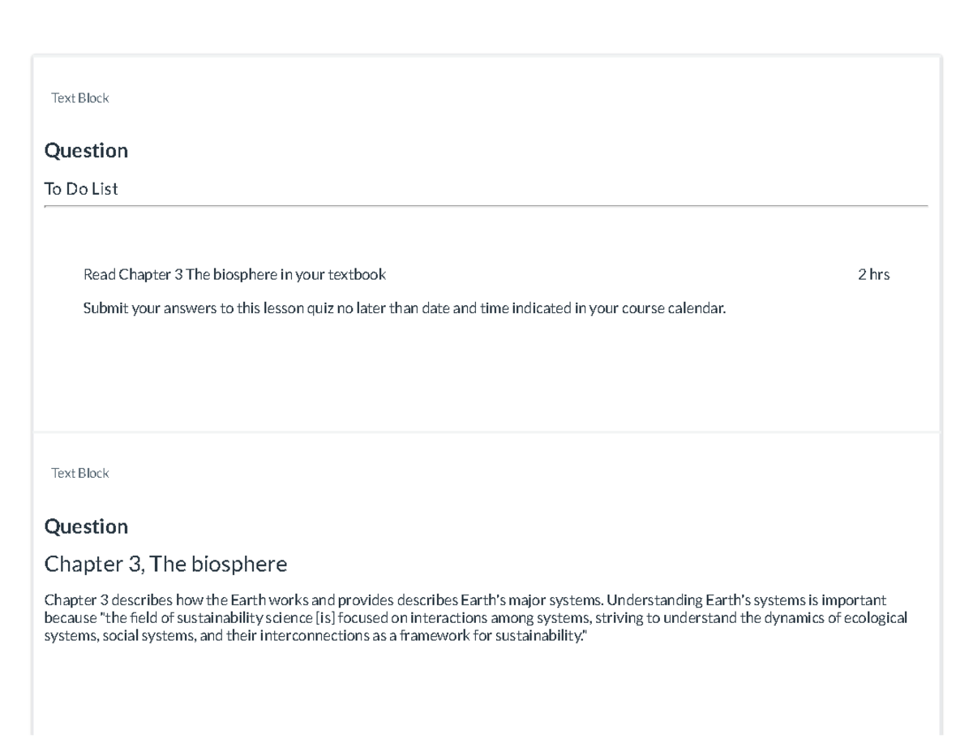
Task: Click the divider line under To Do List
Action: [486, 206]
